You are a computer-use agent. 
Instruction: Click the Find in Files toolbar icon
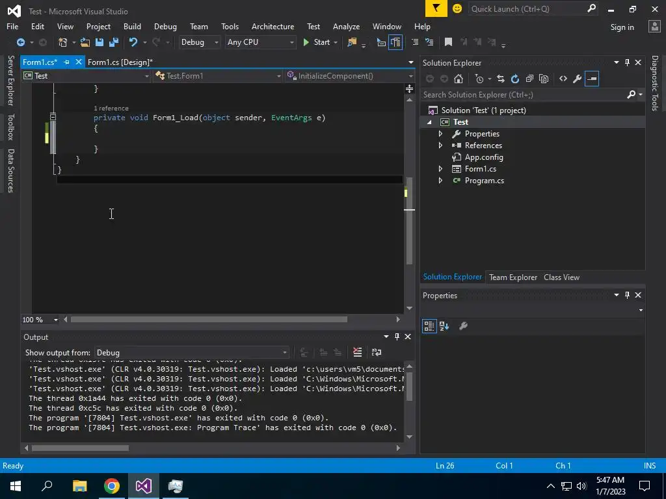pyautogui.click(x=352, y=42)
